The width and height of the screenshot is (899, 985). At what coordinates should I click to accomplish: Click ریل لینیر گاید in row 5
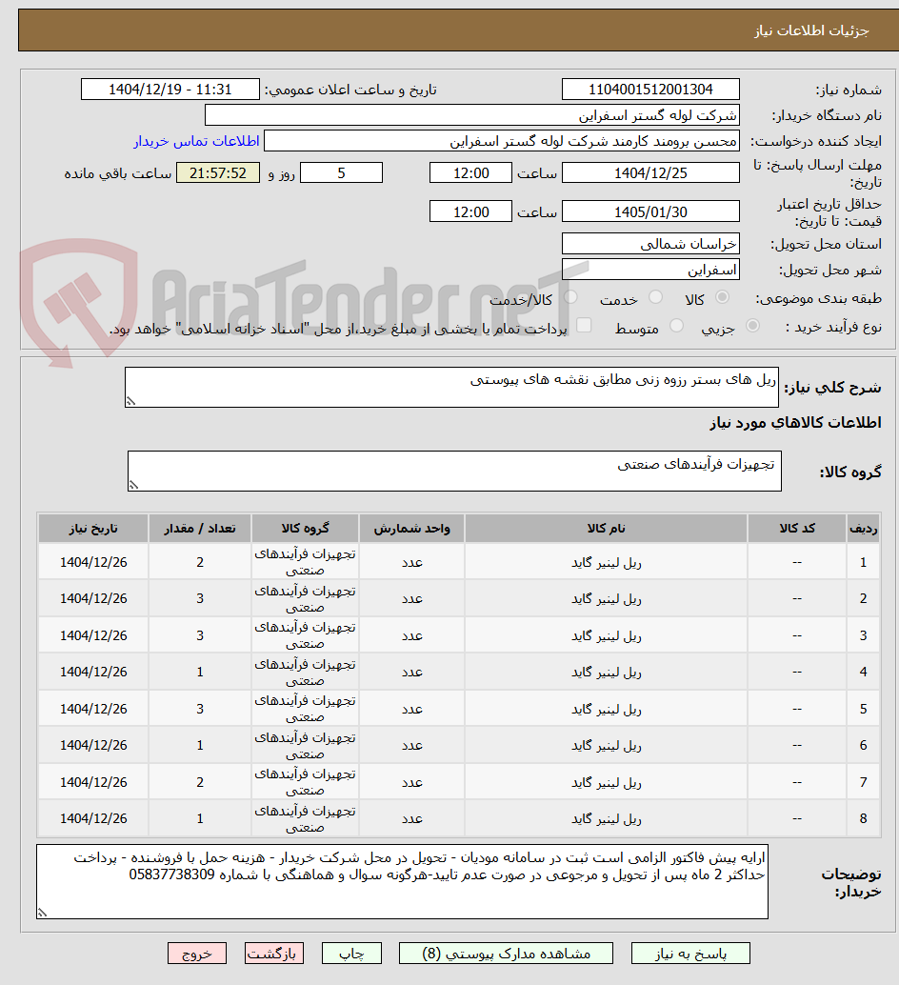606,710
